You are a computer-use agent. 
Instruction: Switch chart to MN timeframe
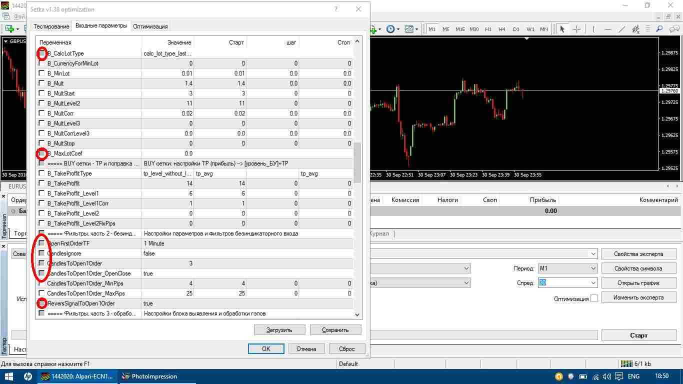pos(544,29)
